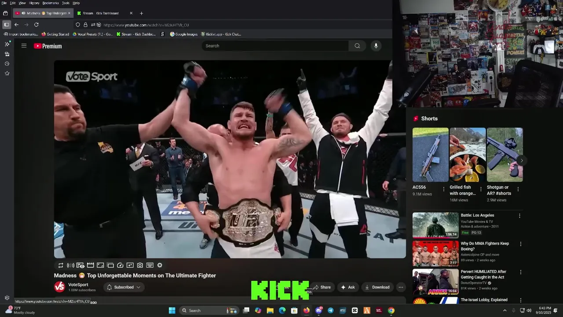Click the speedometer playback speed icon
The height and width of the screenshot is (317, 563).
tap(120, 265)
